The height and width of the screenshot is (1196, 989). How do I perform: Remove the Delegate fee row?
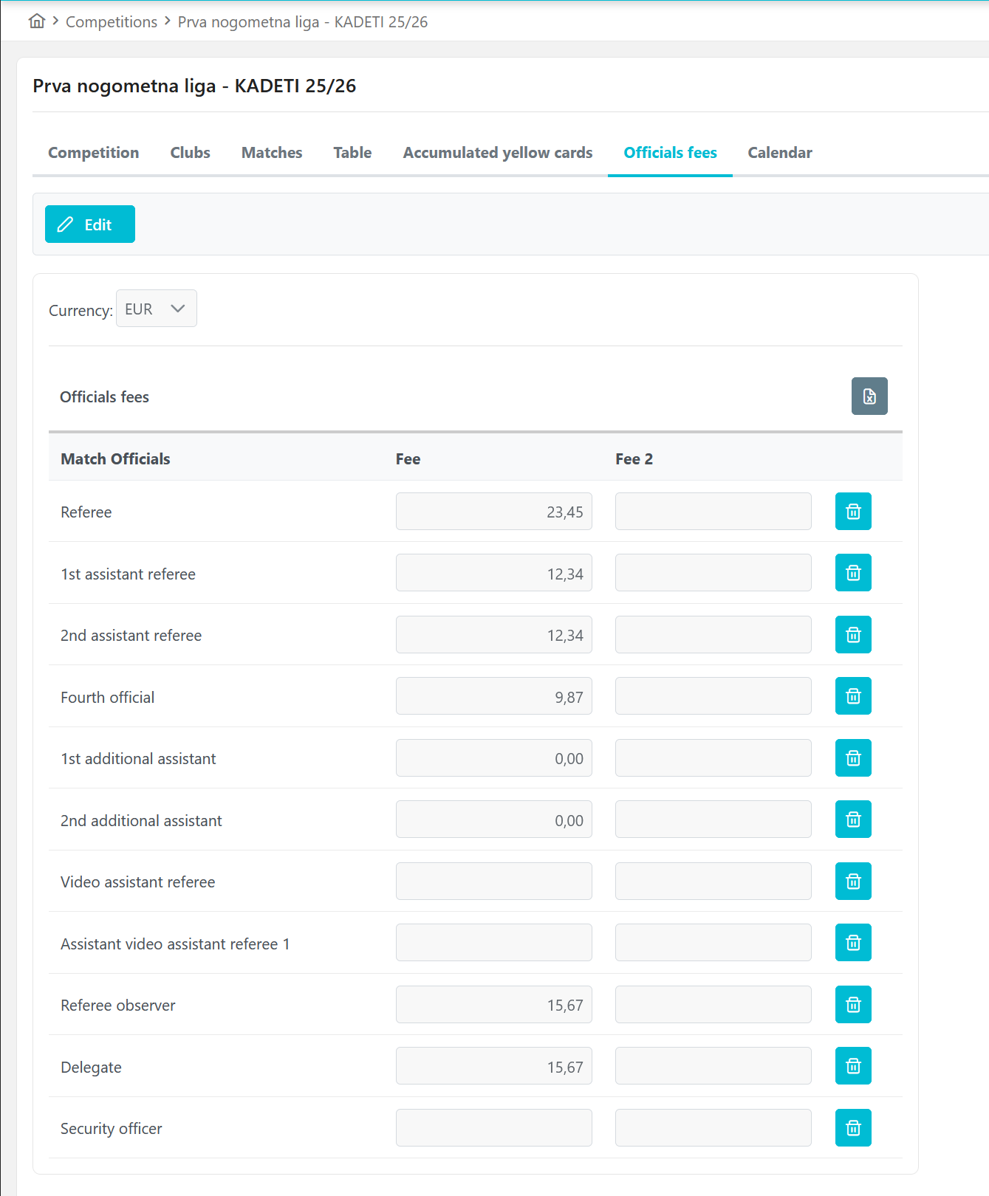[x=852, y=1066]
